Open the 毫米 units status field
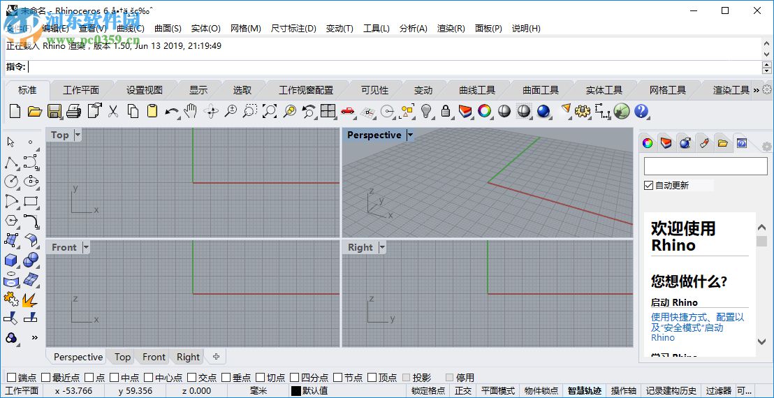This screenshot has height=398, width=774. click(x=258, y=391)
